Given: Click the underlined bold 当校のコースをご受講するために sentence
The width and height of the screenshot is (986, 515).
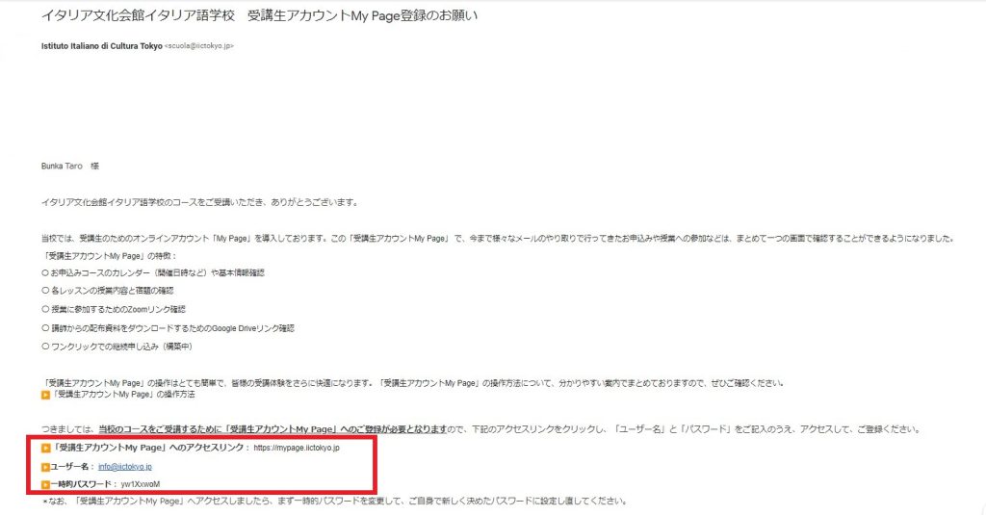Looking at the screenshot, I should [272, 429].
